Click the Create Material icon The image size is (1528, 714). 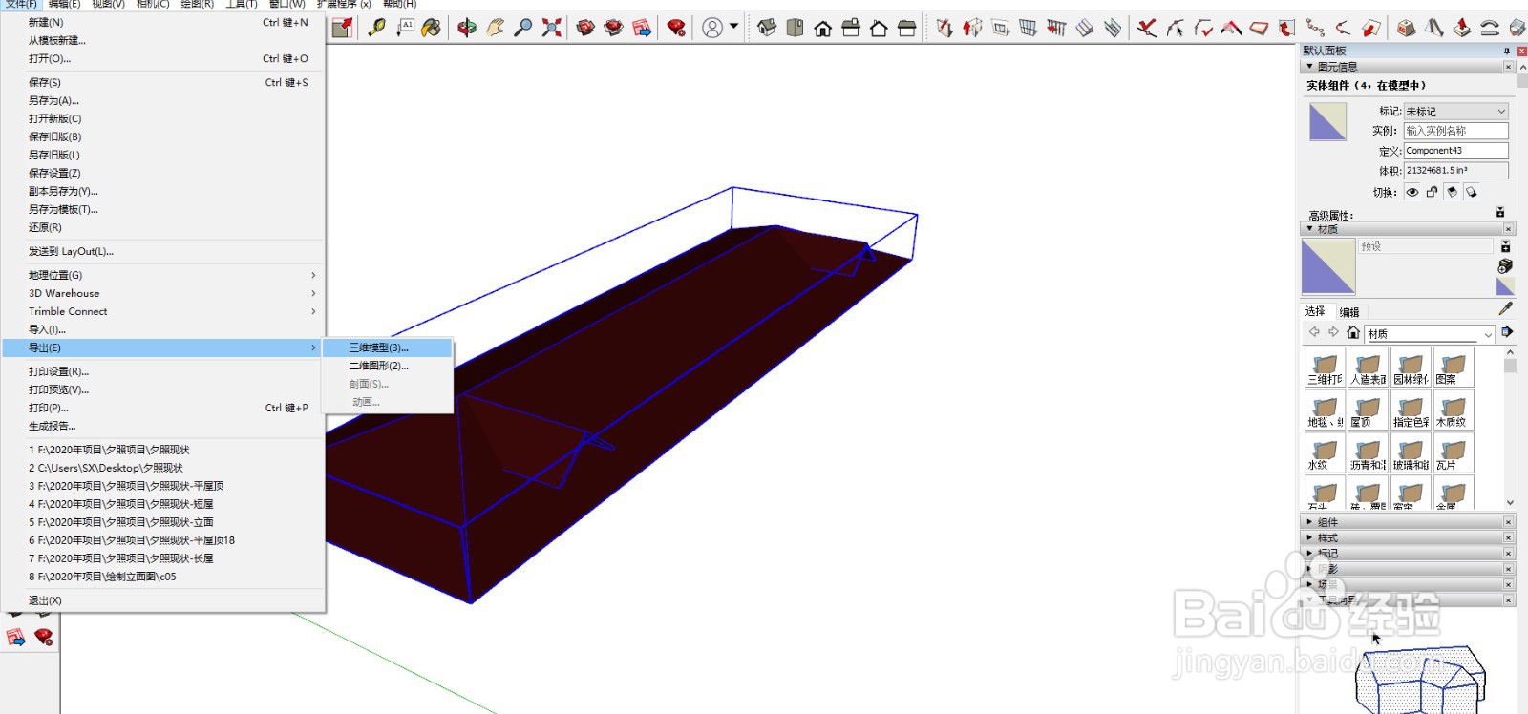pos(1505,265)
